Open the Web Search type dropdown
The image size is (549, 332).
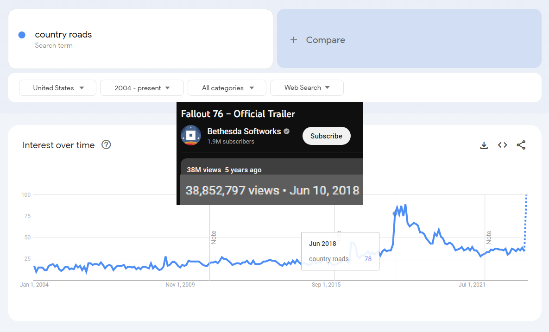click(307, 88)
